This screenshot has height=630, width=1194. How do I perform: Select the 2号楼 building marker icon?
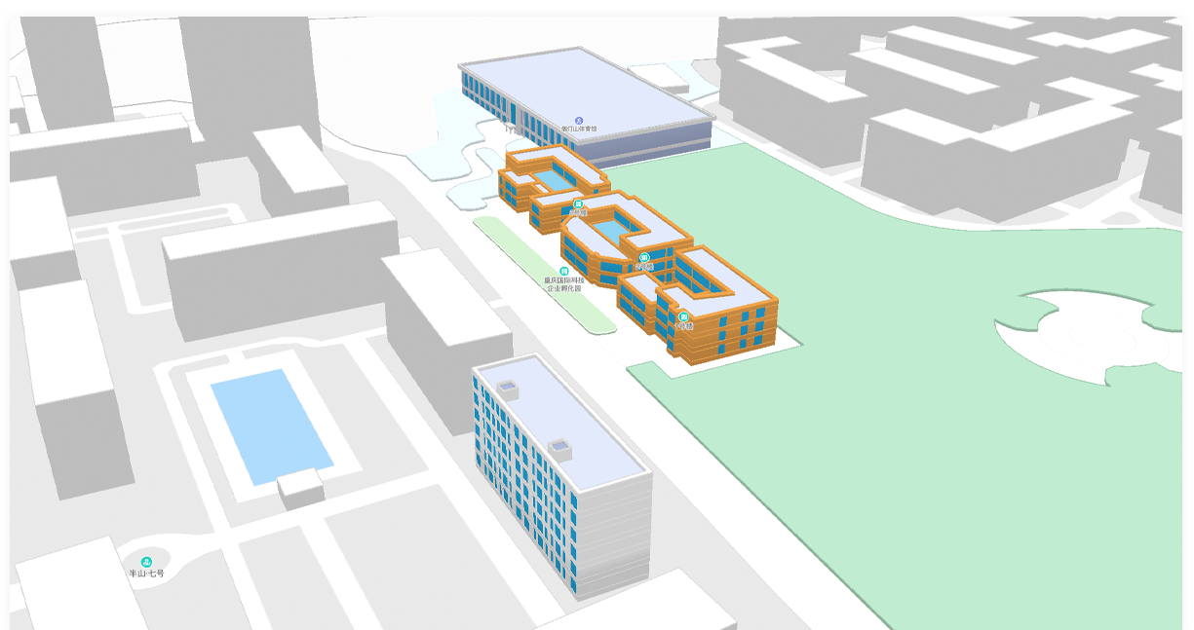[643, 257]
